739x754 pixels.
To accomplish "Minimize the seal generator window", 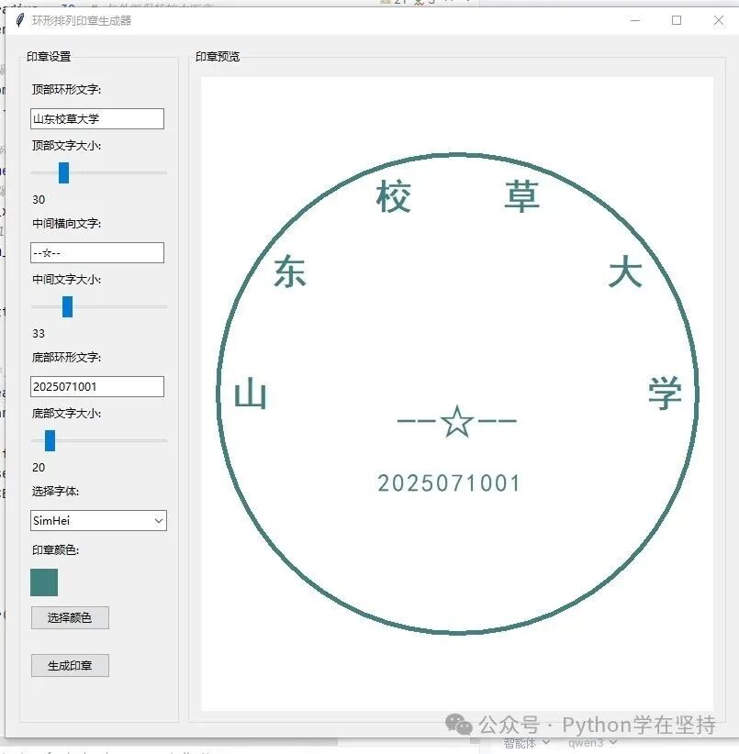I will [635, 20].
